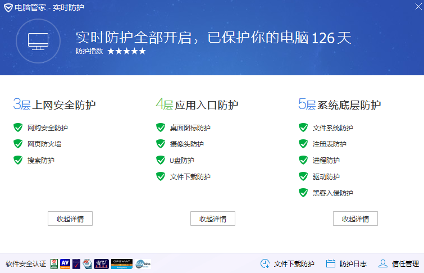Click the 文件下载防护 clock-download icon in the bottom bar

(x=265, y=263)
